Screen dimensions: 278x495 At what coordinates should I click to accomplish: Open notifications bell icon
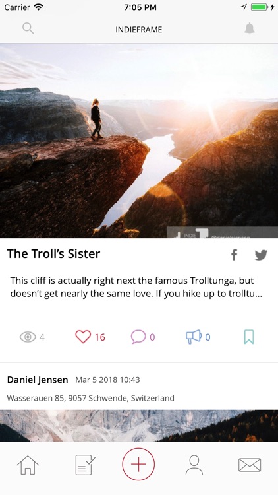coord(249,29)
